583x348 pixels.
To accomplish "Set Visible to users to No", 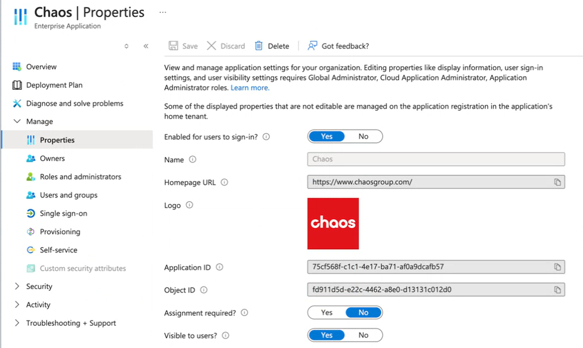I will click(x=363, y=335).
